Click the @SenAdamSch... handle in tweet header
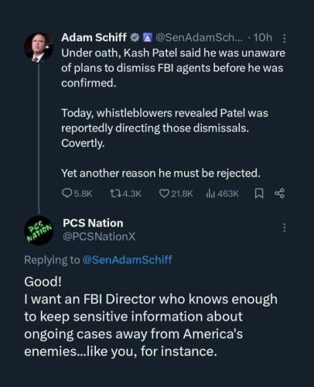The height and width of the screenshot is (387, 314). point(199,38)
